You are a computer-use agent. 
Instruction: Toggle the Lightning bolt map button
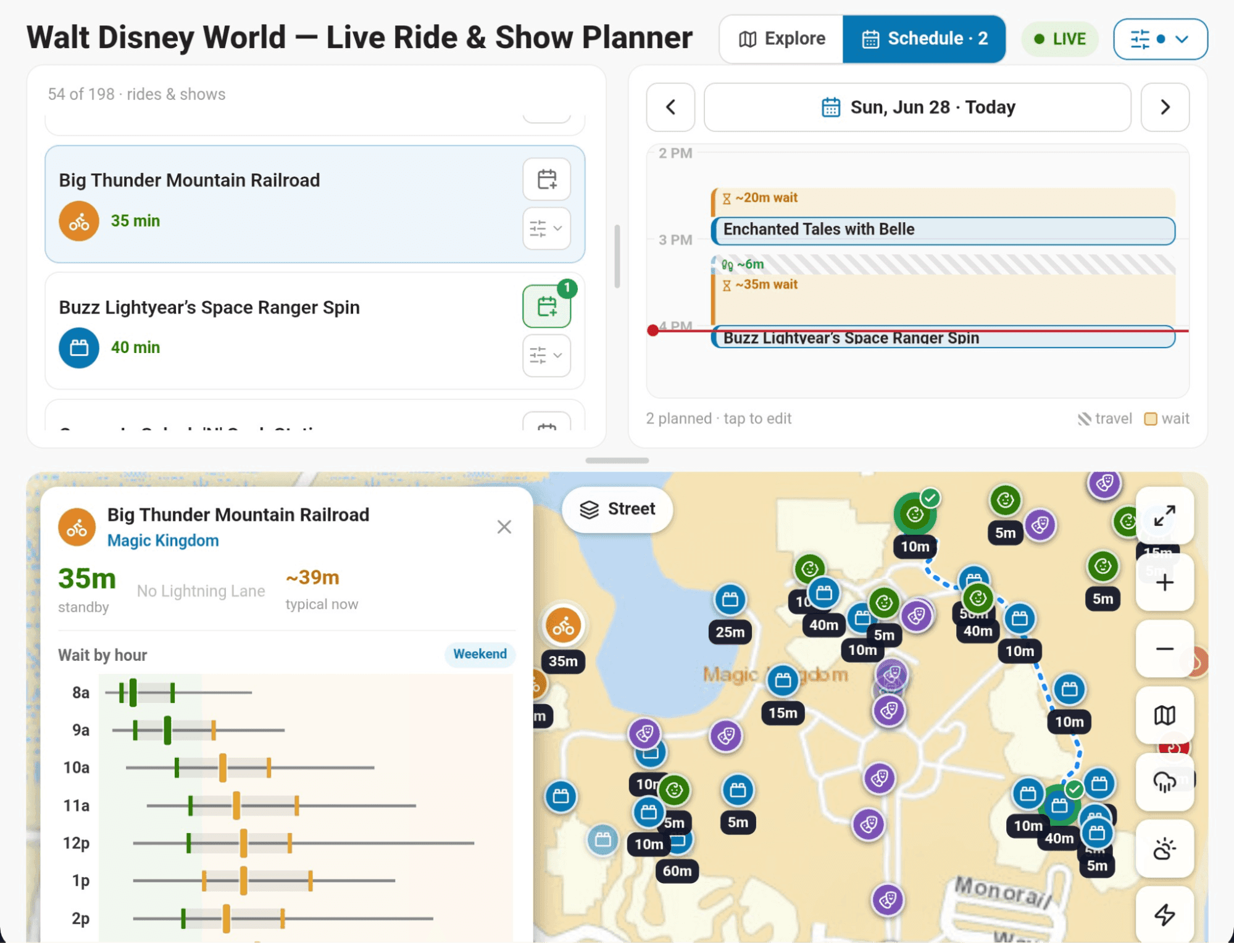click(1164, 915)
